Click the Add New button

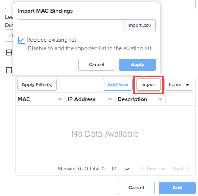pyautogui.click(x=118, y=85)
